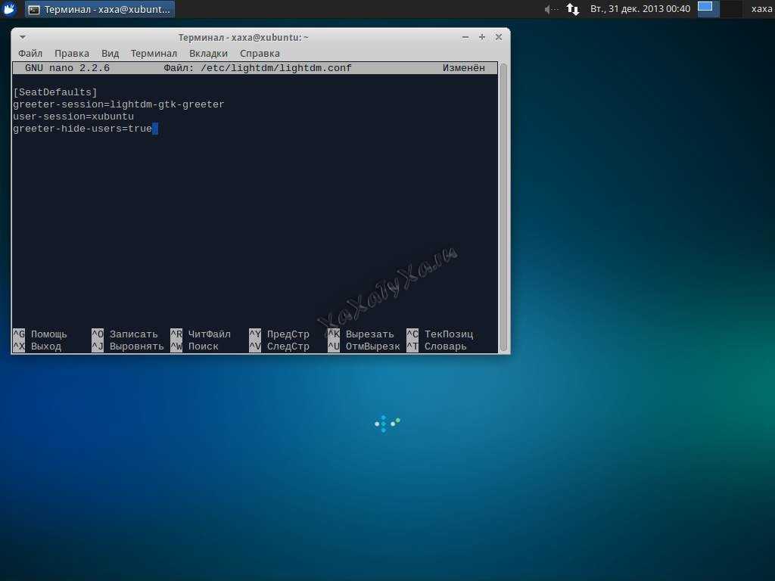Minimize the terminal window

point(465,37)
